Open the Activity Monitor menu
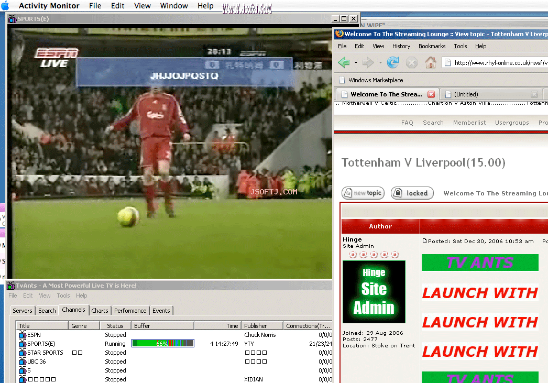The image size is (548, 383). [49, 6]
